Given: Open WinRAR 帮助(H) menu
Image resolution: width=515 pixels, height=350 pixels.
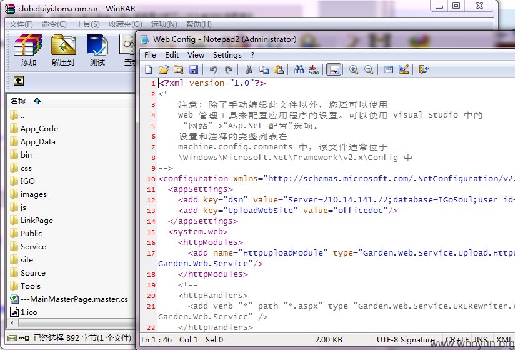Looking at the screenshot, I should [x=199, y=24].
